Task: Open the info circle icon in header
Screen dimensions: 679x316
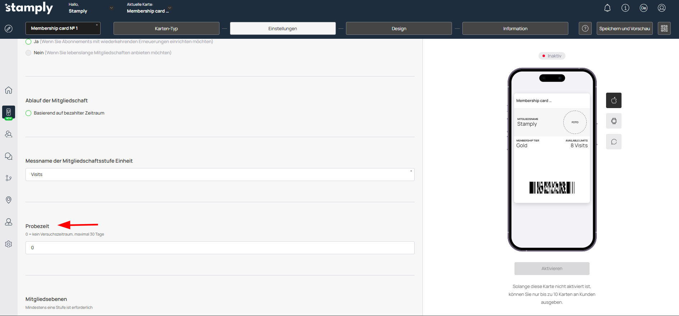Action: coord(625,8)
